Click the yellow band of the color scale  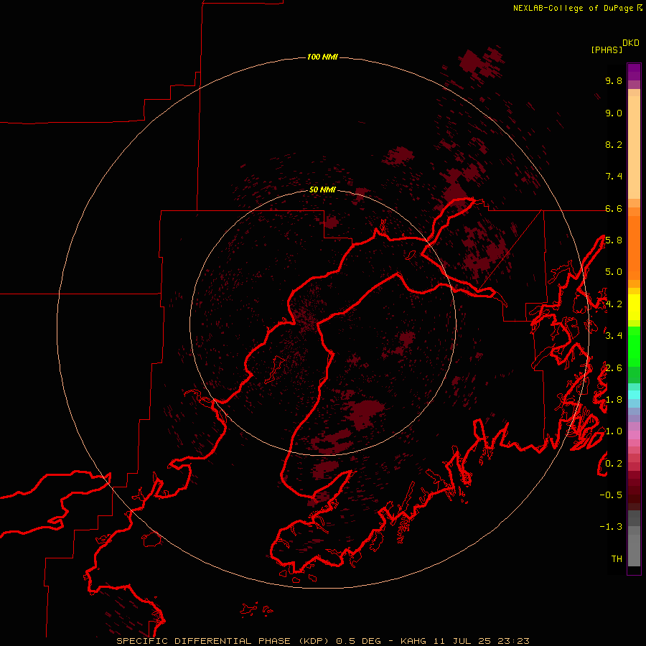pyautogui.click(x=634, y=307)
